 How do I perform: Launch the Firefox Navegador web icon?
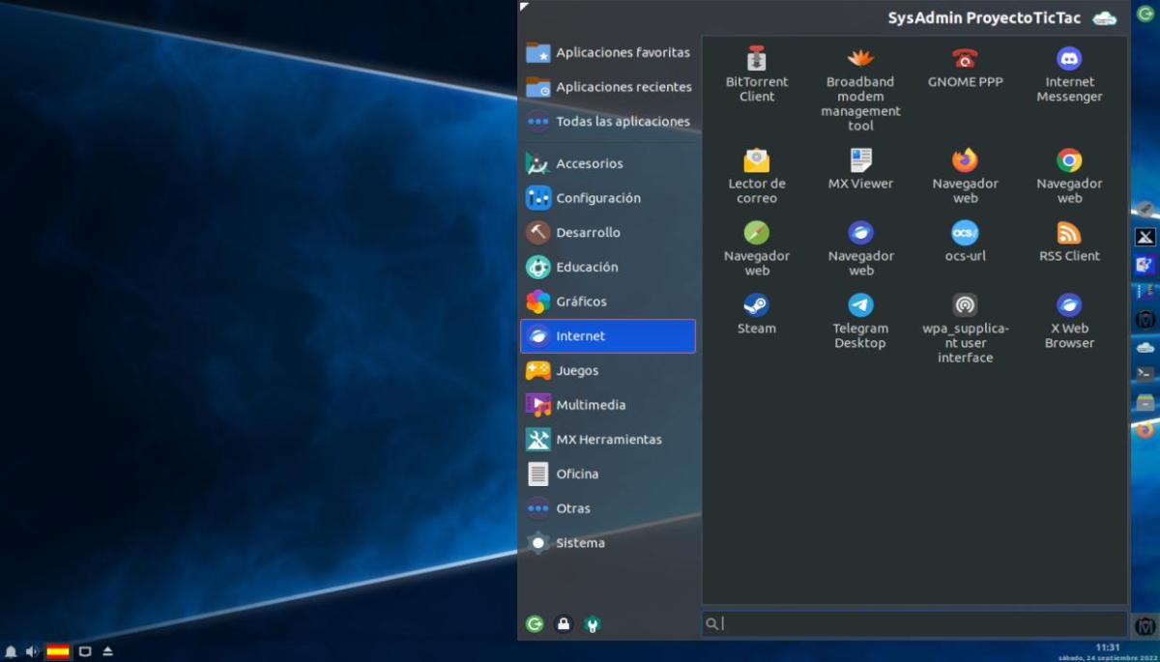coord(965,174)
